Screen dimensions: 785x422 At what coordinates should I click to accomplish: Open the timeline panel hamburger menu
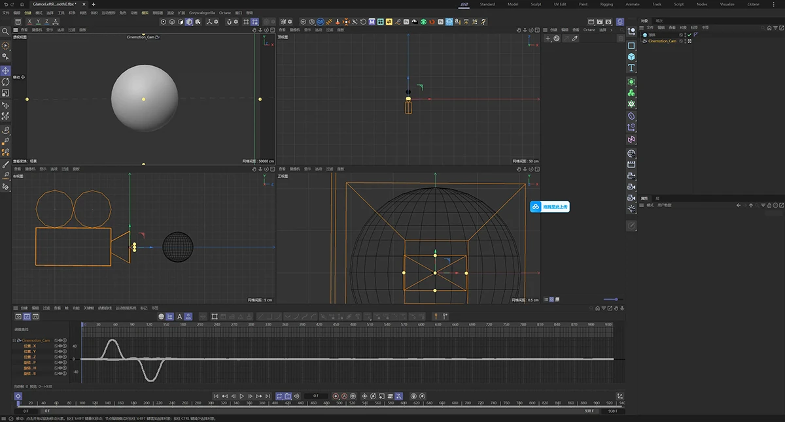tap(16, 308)
